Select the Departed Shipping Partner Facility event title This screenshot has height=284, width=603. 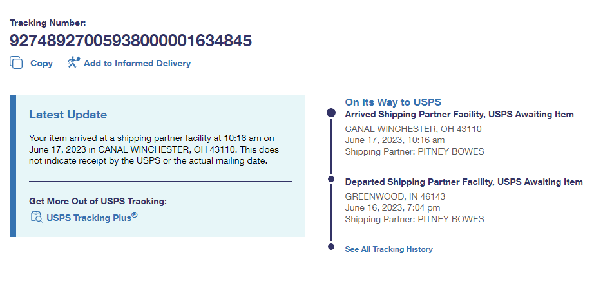[x=464, y=182]
